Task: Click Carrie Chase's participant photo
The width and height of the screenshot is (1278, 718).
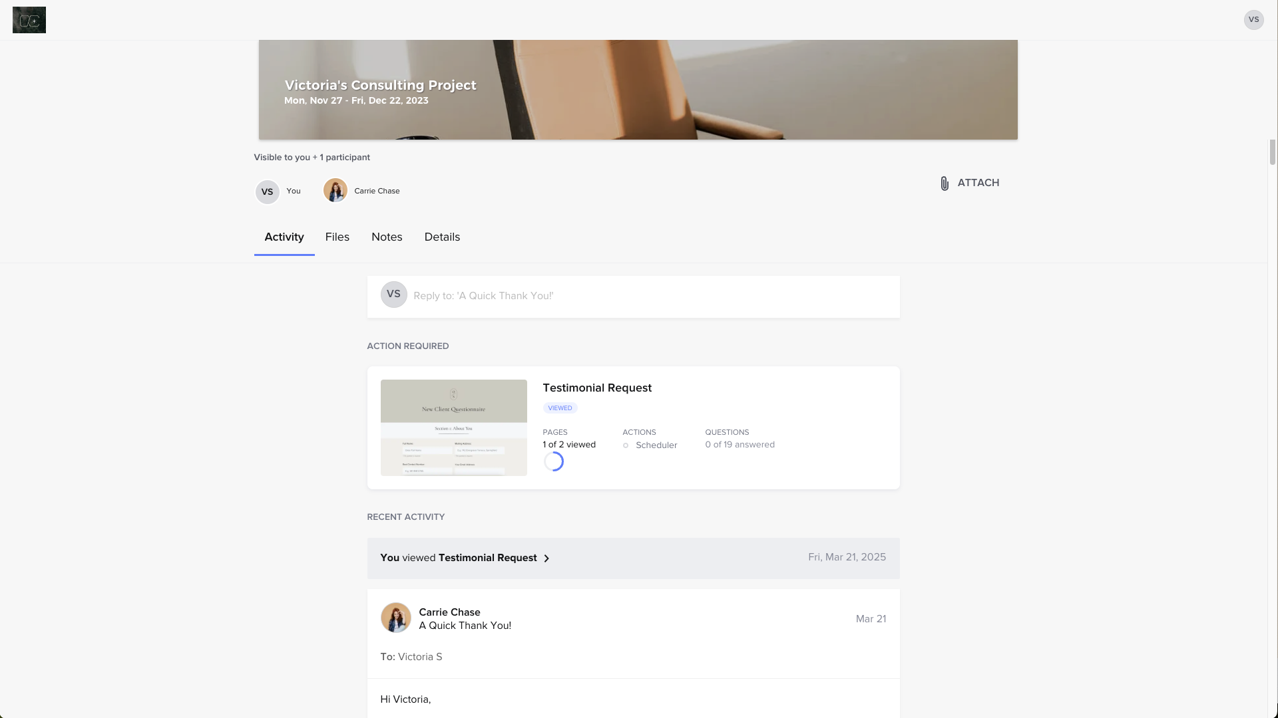Action: [x=335, y=191]
